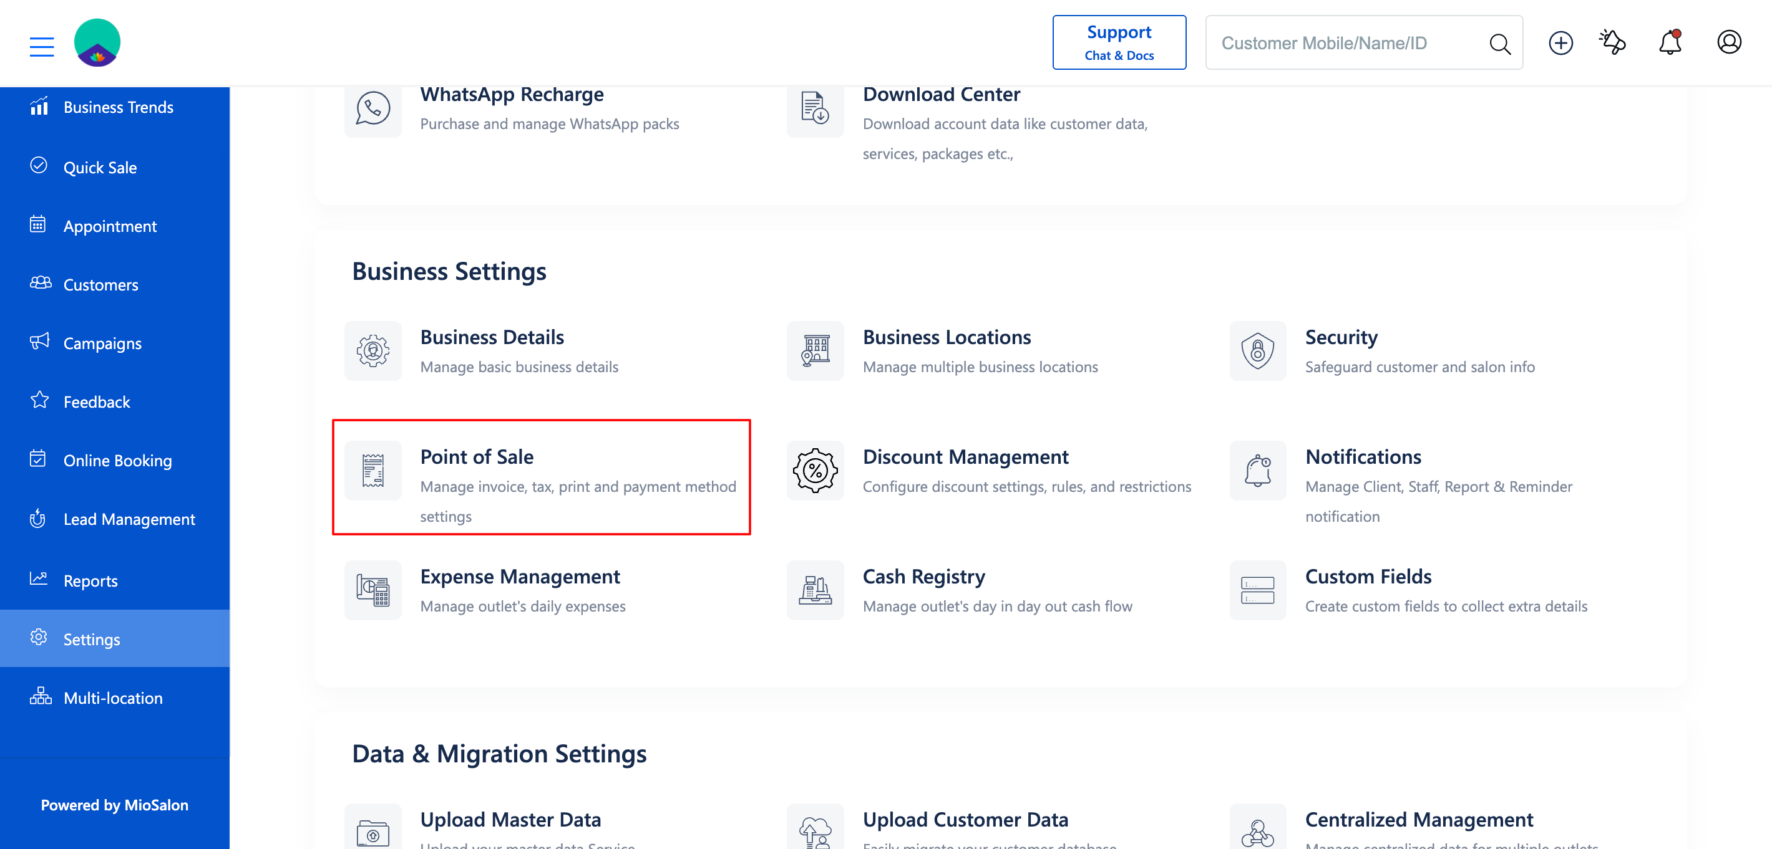Click Support Chat & Docs button

(x=1119, y=42)
